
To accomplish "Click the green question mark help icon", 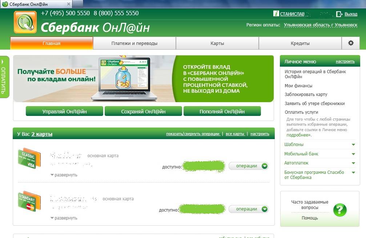I will click(340, 210).
